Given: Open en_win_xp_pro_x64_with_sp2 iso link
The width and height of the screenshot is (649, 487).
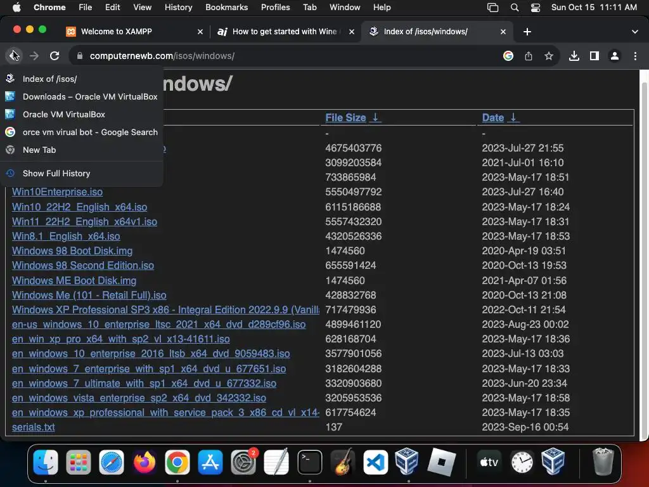Looking at the screenshot, I should click(x=121, y=339).
